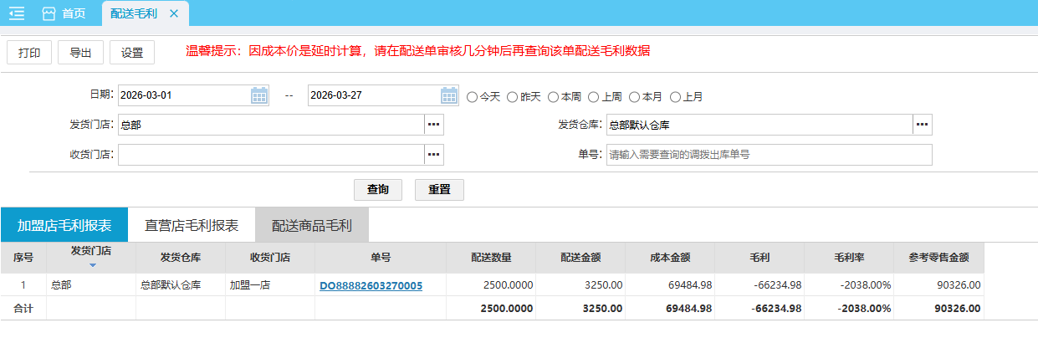This screenshot has width=1038, height=338.
Task: Click the 单号 column header
Action: [x=381, y=257]
